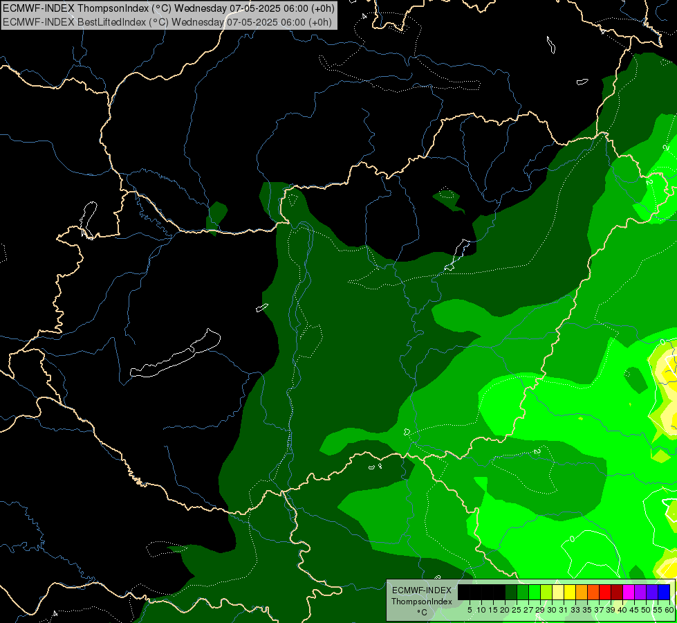Select the red 37–39 legend swatch

(605, 592)
